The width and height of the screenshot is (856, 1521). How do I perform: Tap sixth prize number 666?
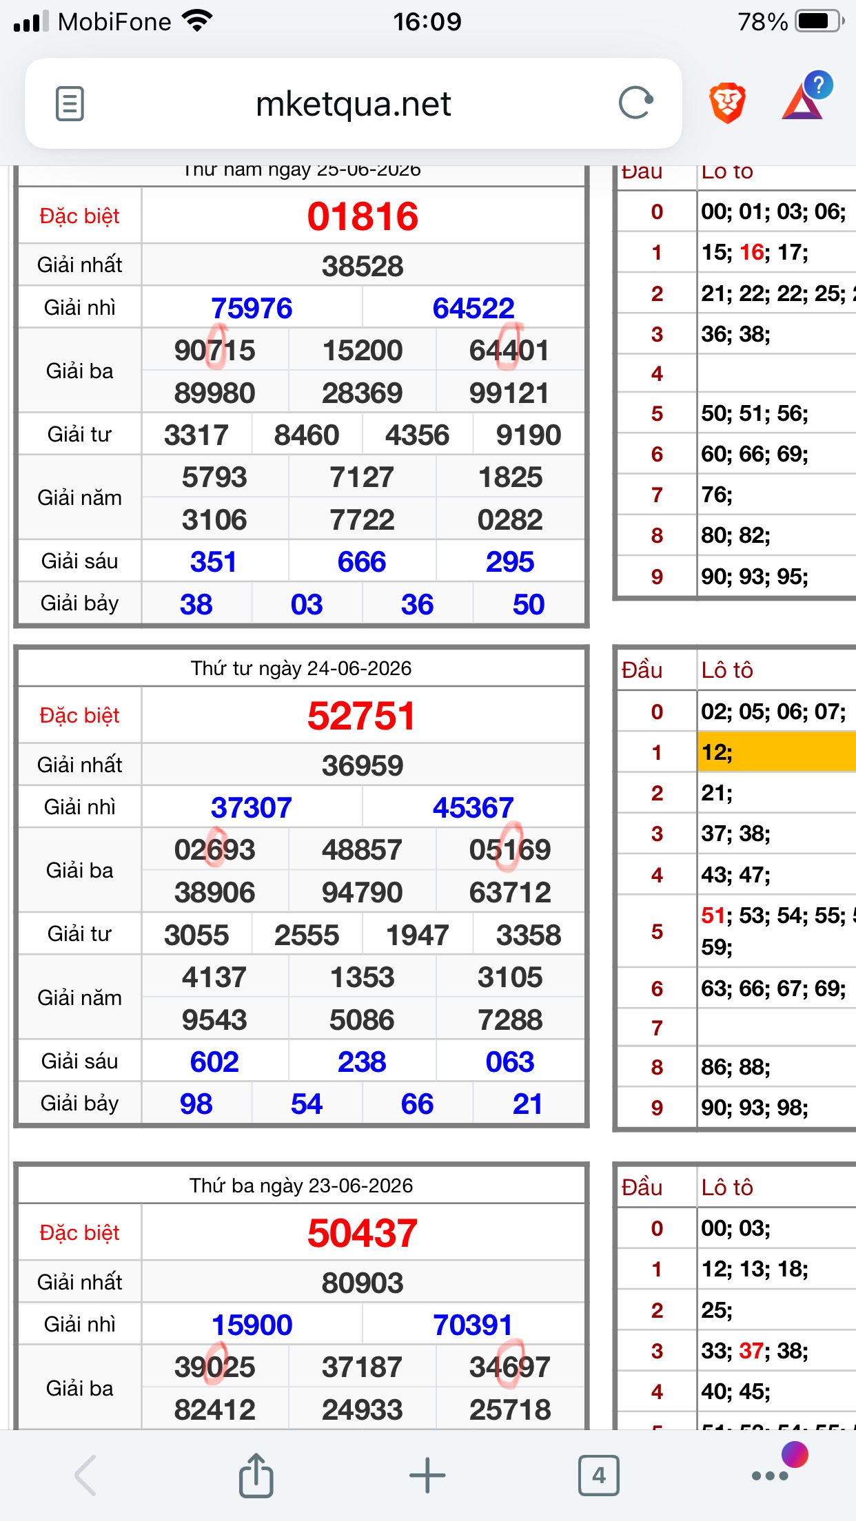362,561
